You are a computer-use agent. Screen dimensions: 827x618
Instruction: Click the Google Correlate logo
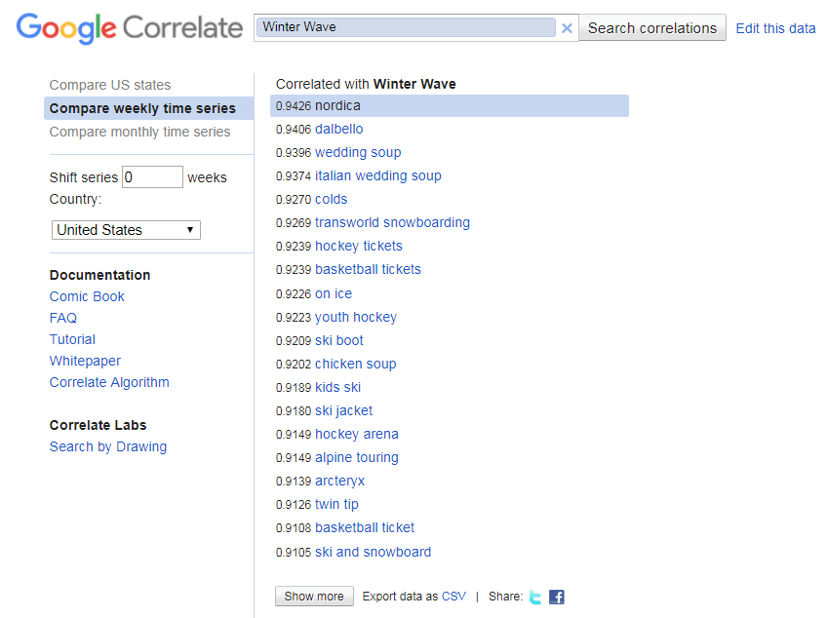click(129, 28)
